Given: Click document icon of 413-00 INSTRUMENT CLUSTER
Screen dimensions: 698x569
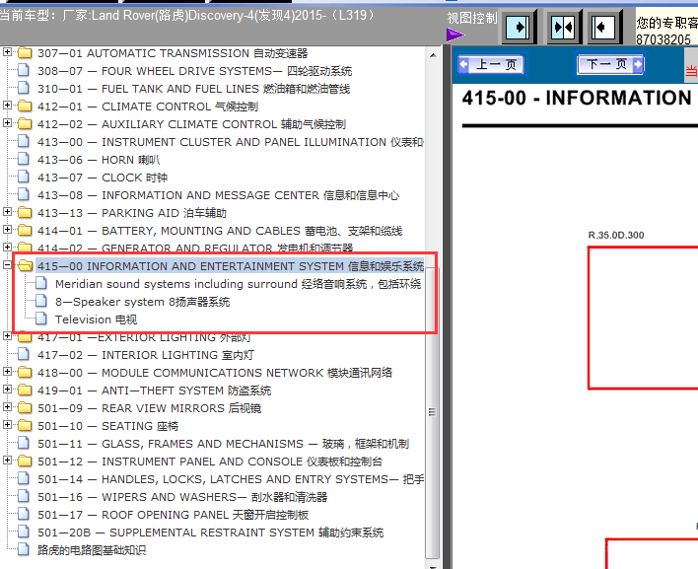Looking at the screenshot, I should (x=23, y=142).
